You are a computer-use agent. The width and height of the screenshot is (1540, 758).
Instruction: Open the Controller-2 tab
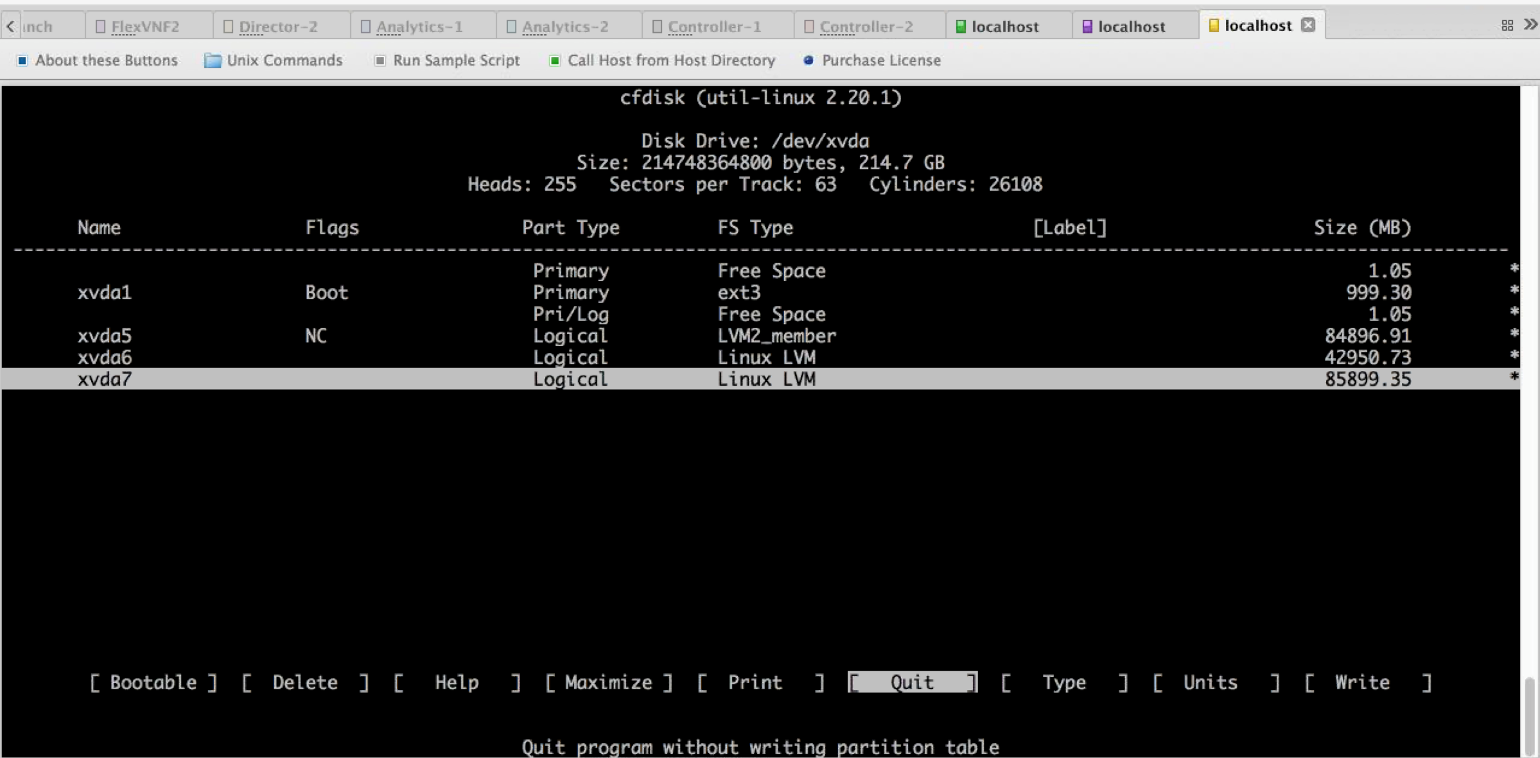point(866,26)
